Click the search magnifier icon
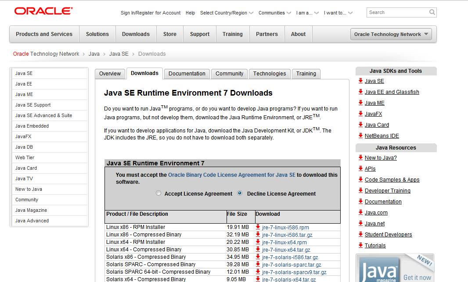 (432, 12)
